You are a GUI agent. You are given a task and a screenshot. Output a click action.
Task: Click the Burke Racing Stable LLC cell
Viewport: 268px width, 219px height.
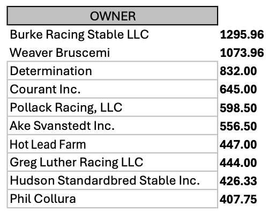point(113,34)
